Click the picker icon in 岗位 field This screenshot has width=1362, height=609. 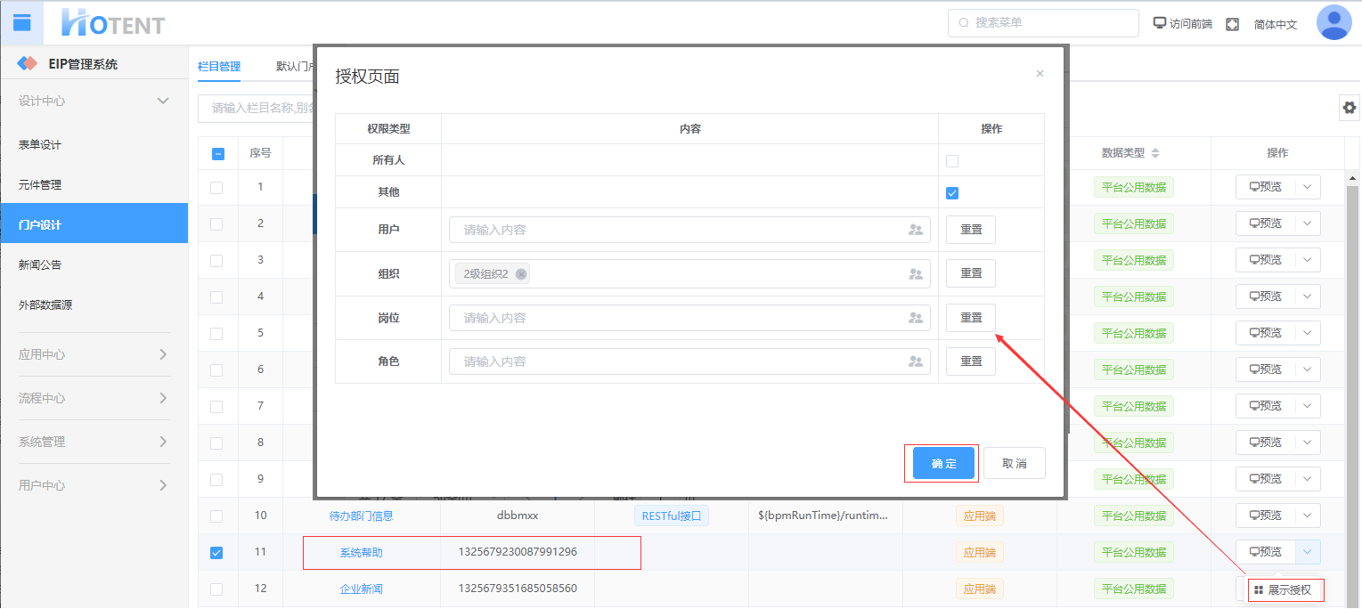click(x=915, y=318)
